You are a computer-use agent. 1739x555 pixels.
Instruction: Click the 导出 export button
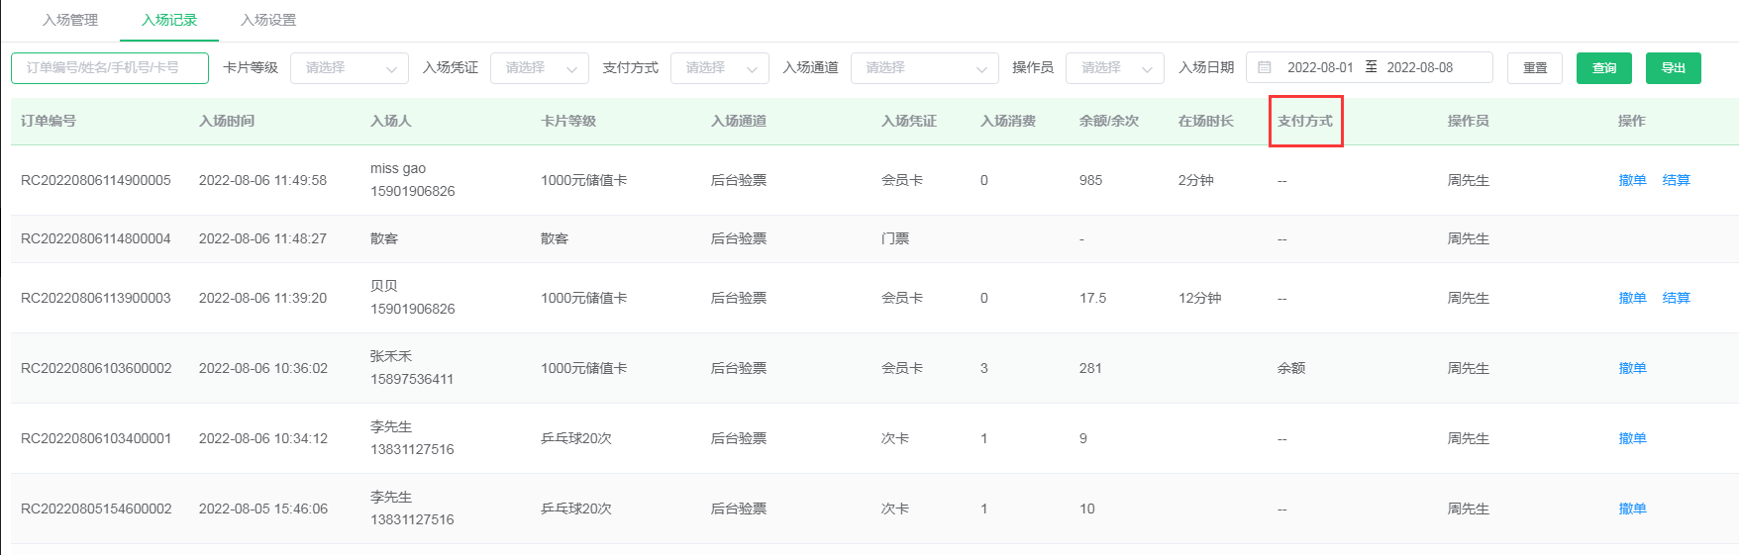click(x=1673, y=68)
